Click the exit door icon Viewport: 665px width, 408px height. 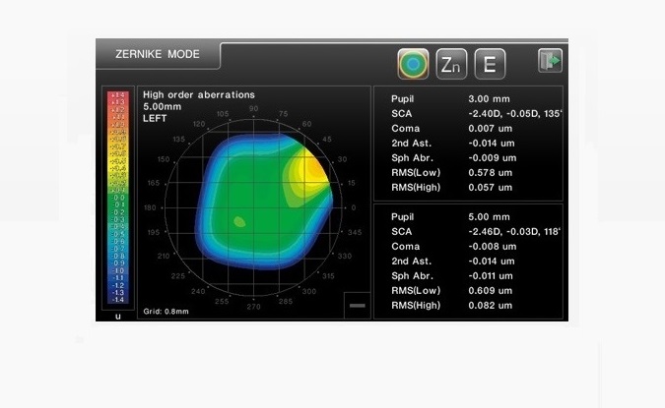[550, 61]
